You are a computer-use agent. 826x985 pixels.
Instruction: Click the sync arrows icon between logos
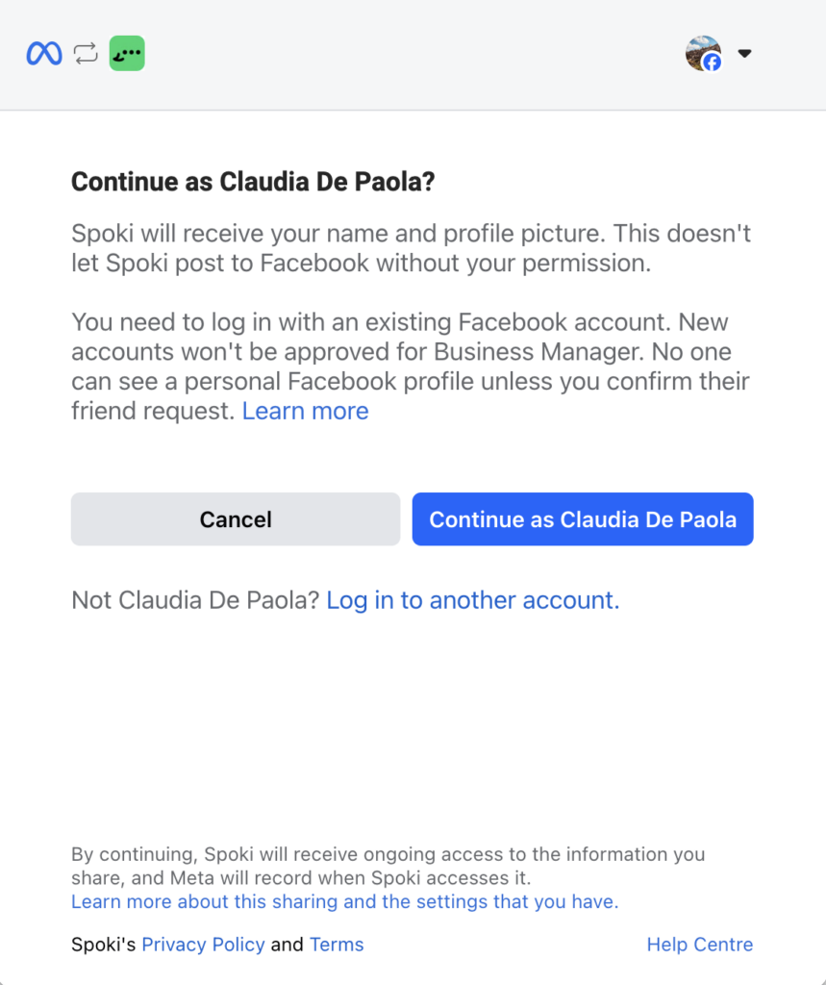(87, 54)
